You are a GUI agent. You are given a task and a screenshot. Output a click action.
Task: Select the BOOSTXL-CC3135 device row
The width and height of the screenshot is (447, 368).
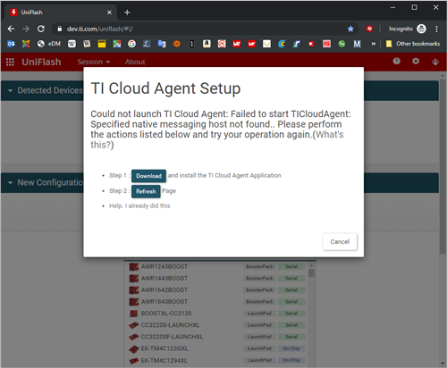216,314
